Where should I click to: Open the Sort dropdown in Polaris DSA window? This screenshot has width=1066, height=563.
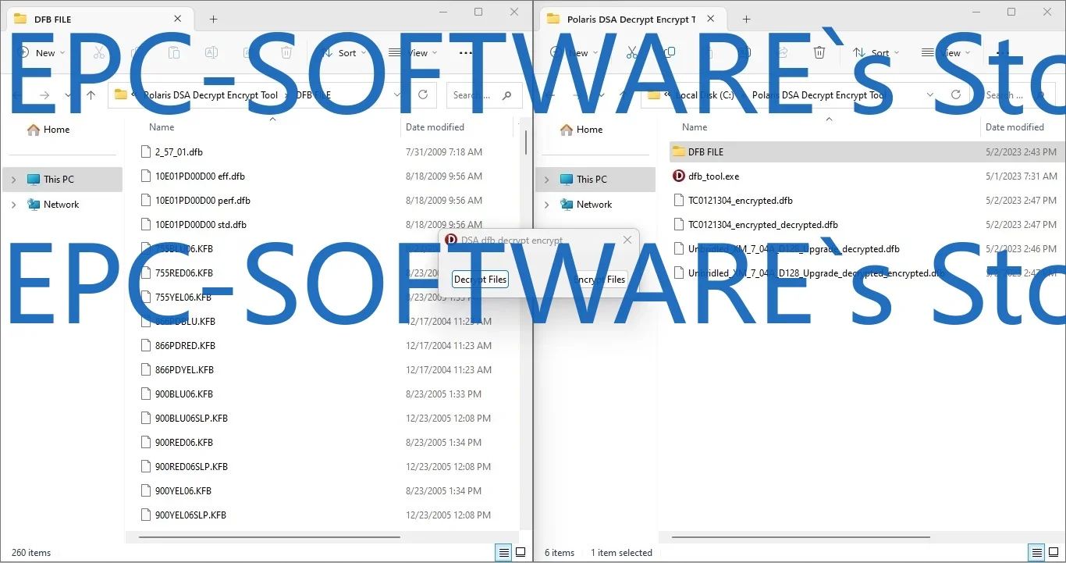pos(876,53)
